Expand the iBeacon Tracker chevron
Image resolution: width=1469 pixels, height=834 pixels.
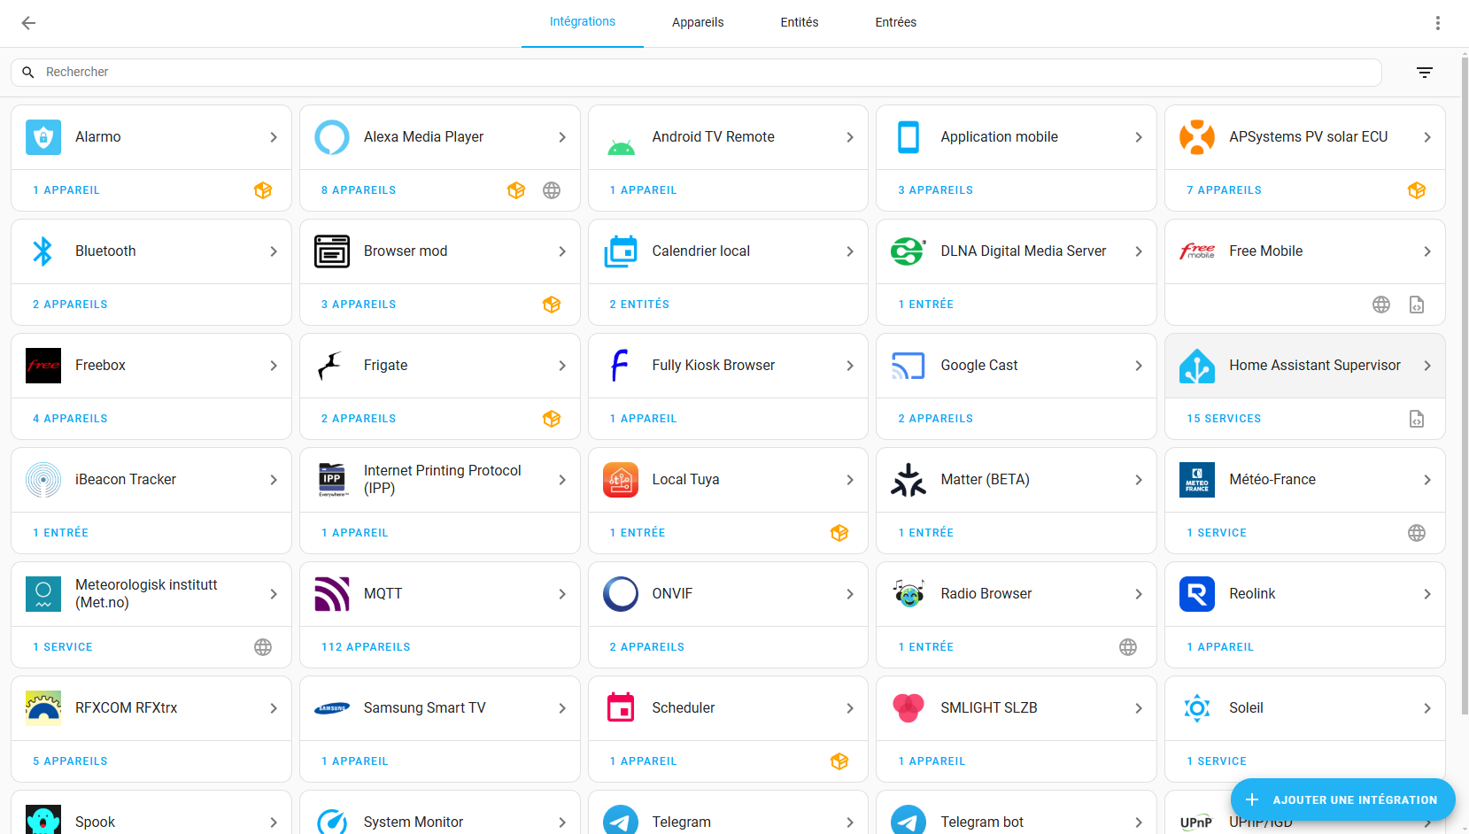[274, 480]
